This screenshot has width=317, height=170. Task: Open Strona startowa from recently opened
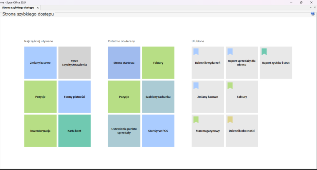point(124,63)
